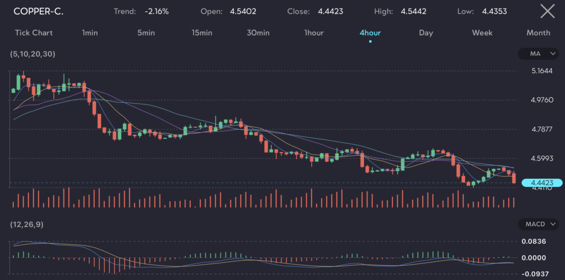Switch to the Day timeframe

click(x=426, y=32)
